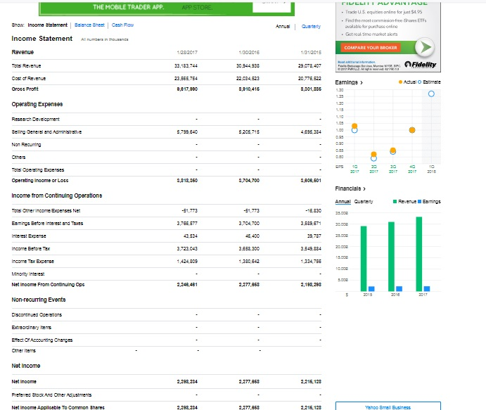Switch to Quarterly view of the income statement
486x410 pixels.
[x=311, y=26]
